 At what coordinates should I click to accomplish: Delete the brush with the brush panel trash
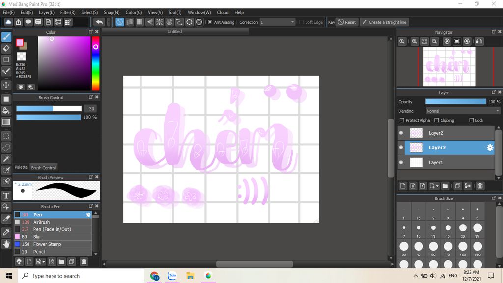pyautogui.click(x=84, y=262)
